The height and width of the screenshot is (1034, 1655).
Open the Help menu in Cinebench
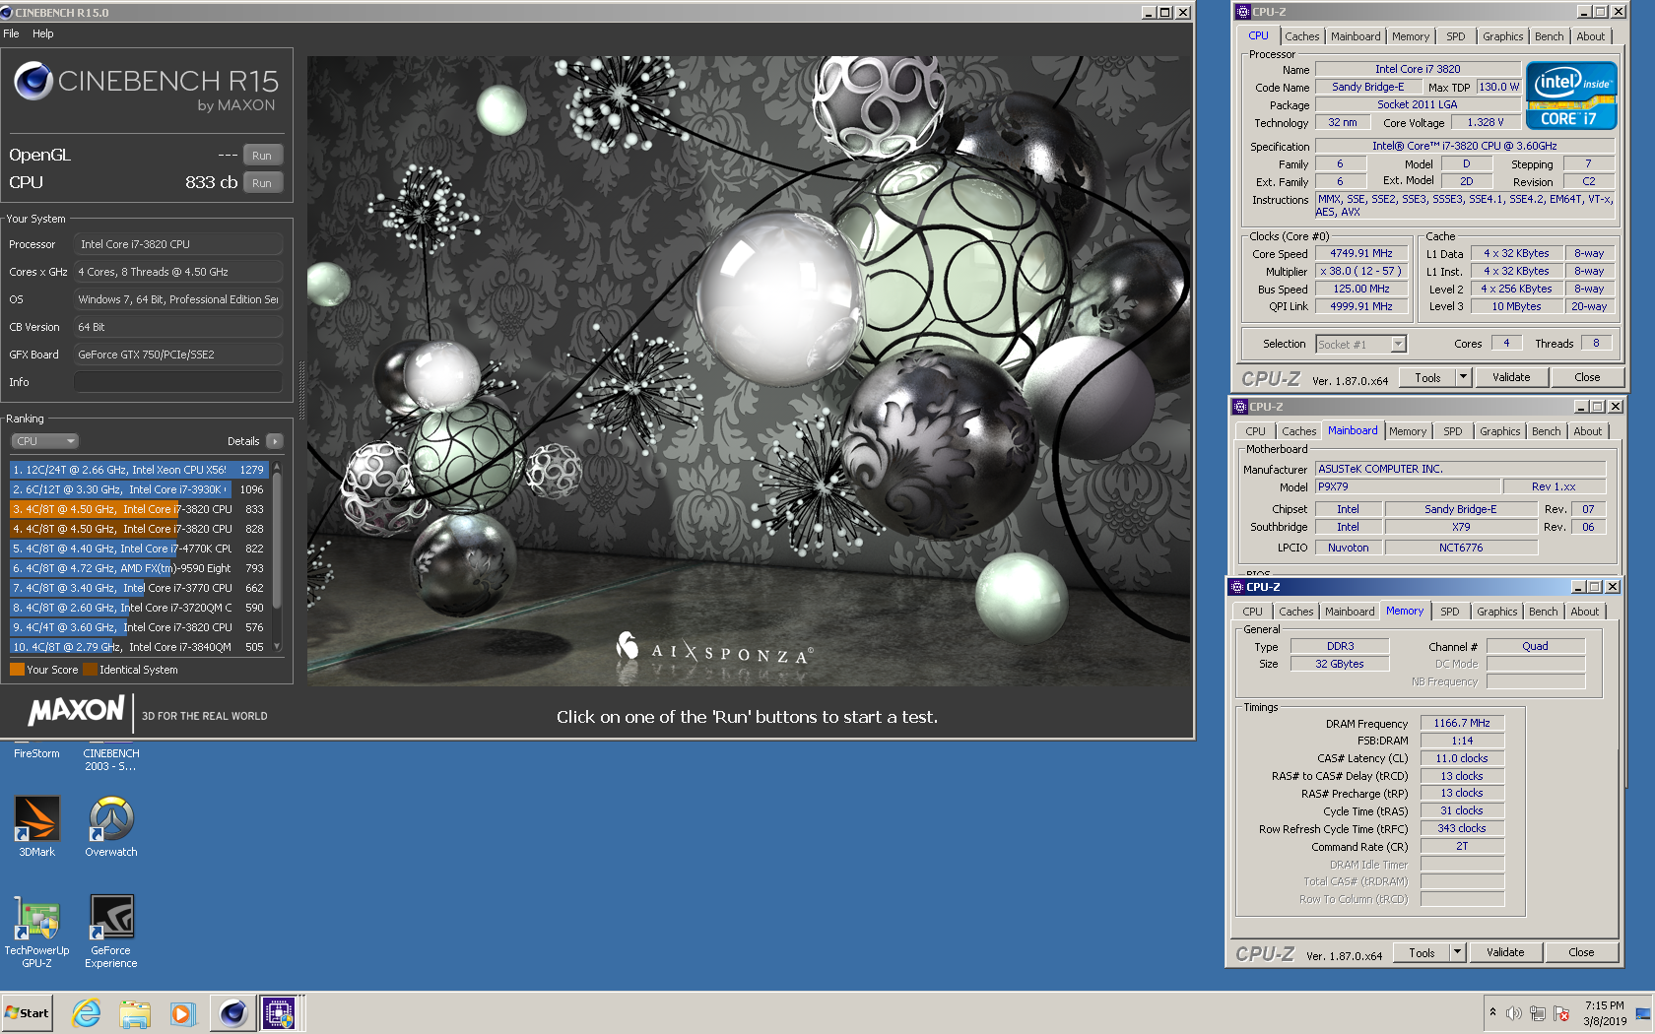[43, 33]
